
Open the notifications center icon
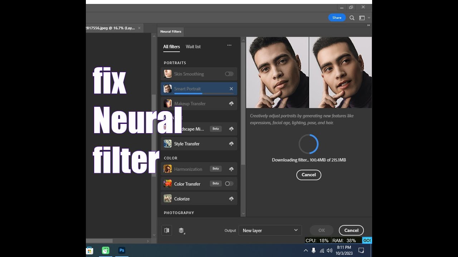[361, 251]
